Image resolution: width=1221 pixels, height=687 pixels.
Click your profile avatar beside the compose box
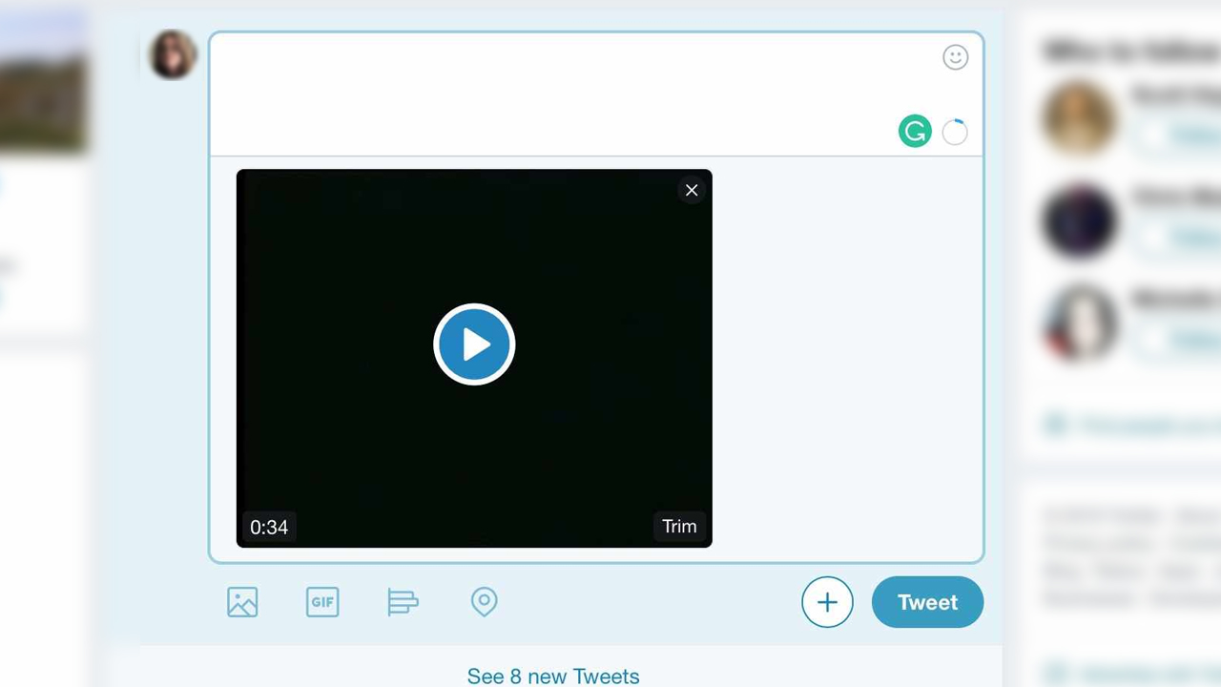174,54
